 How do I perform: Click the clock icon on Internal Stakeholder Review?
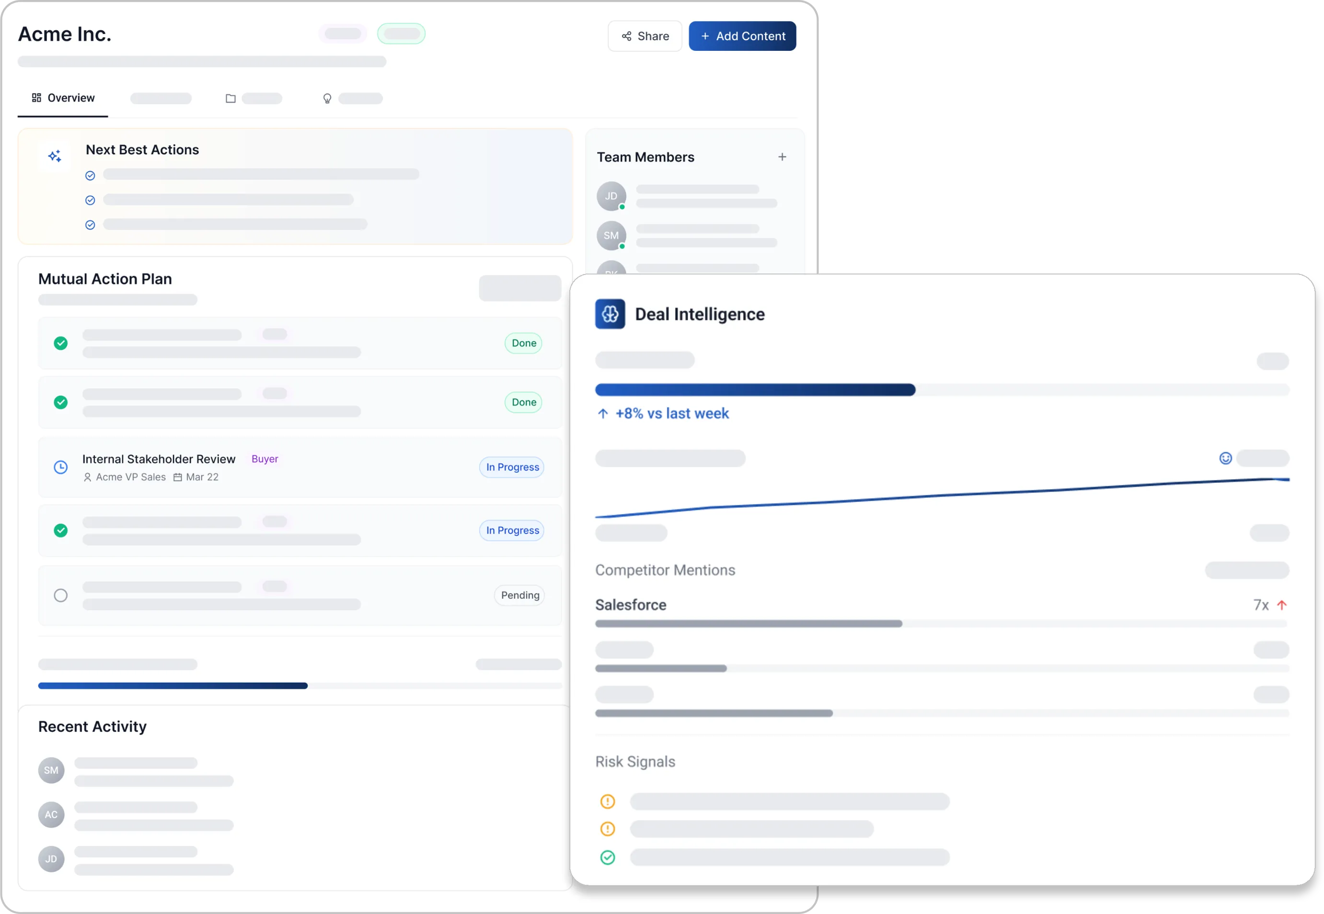tap(61, 468)
